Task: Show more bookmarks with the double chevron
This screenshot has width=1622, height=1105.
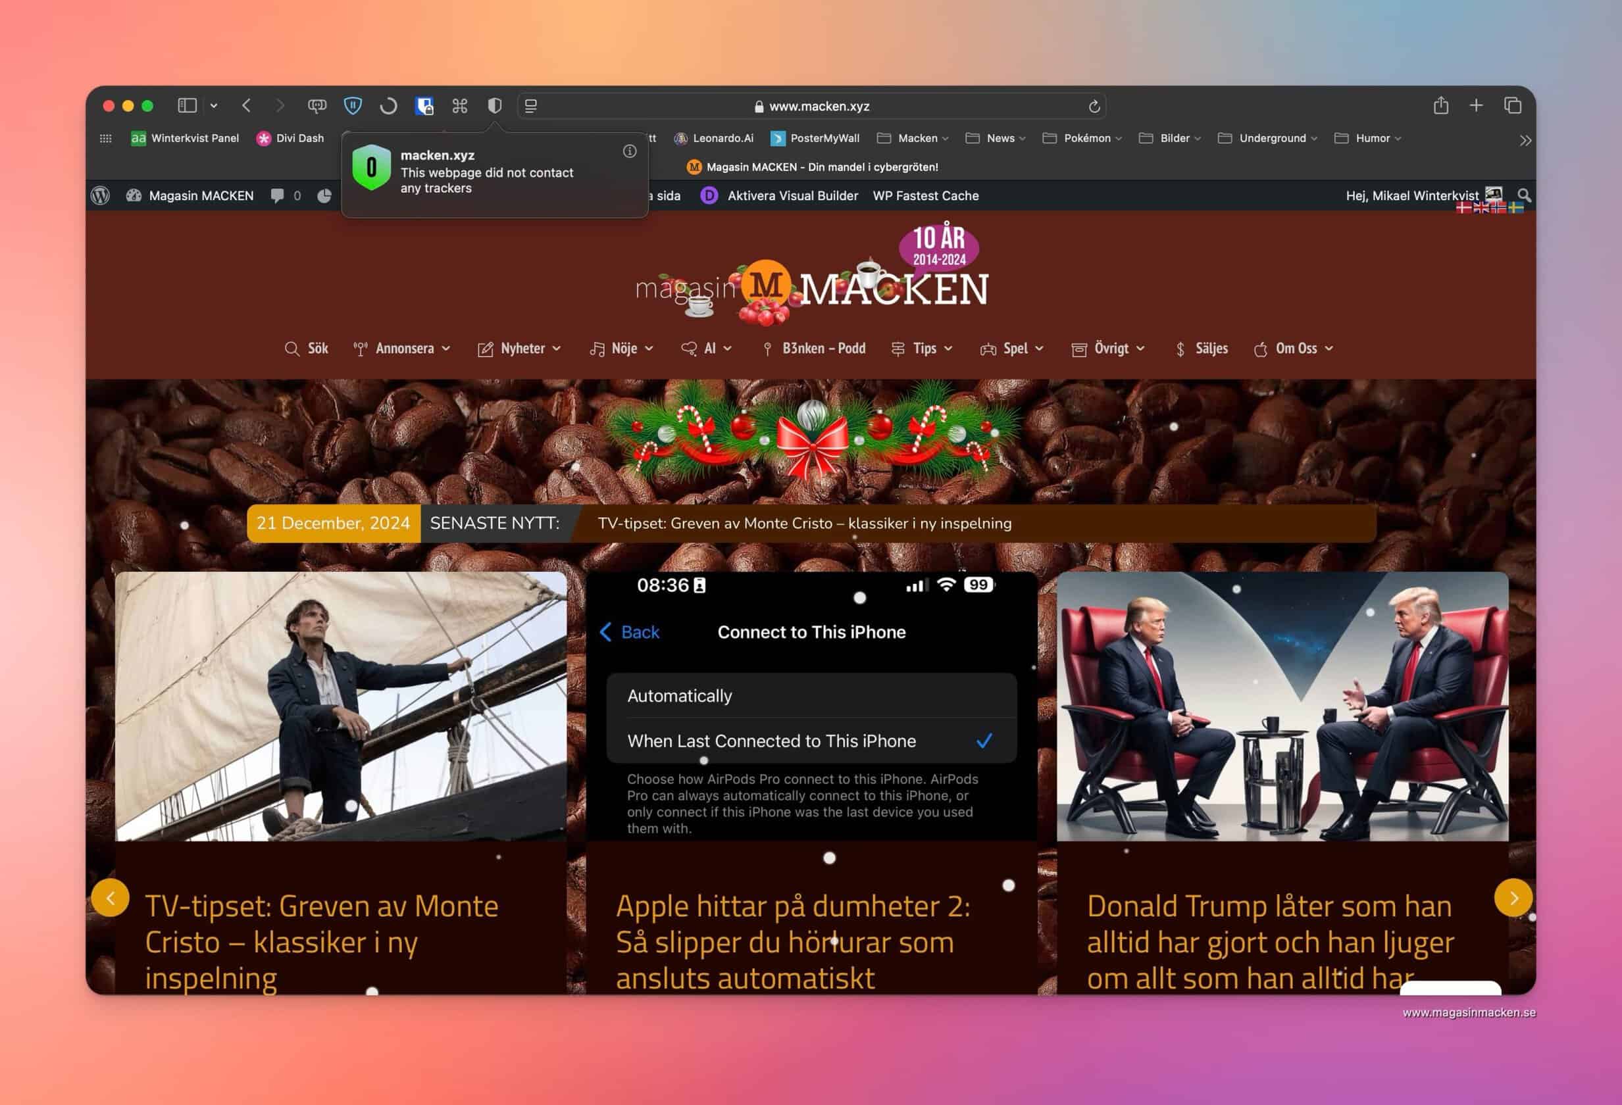Action: pos(1526,140)
